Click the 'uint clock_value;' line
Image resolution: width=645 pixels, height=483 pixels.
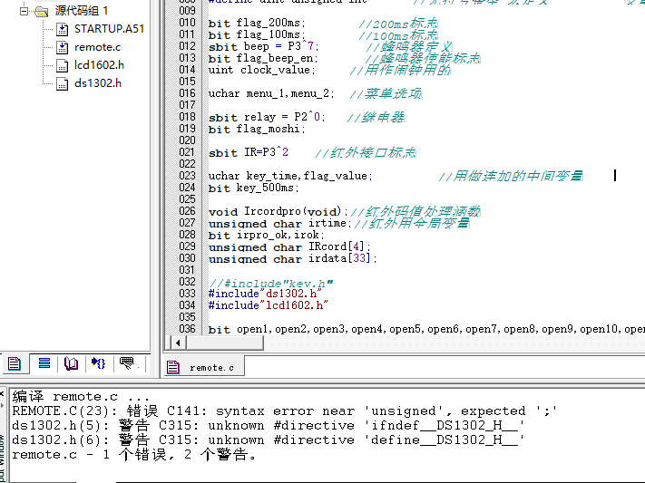pyautogui.click(x=261, y=70)
